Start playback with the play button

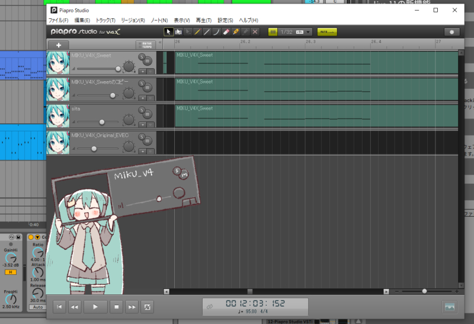tap(95, 307)
